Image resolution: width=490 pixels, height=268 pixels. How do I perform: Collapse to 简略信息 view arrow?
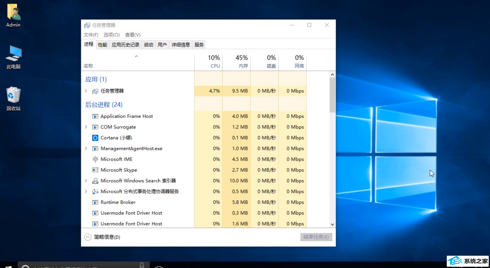tap(88, 237)
